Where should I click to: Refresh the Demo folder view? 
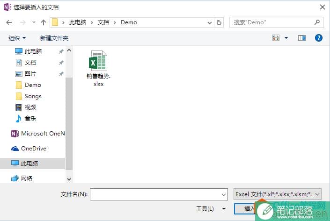[219, 22]
